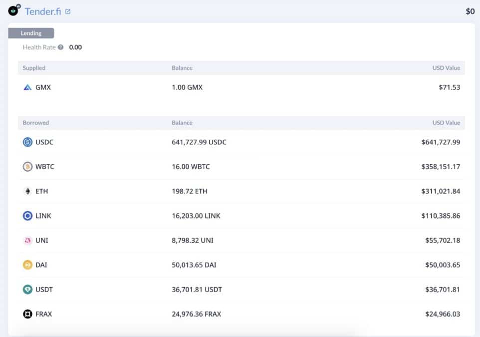Click the LINK token icon
The height and width of the screenshot is (337, 480).
pos(27,216)
